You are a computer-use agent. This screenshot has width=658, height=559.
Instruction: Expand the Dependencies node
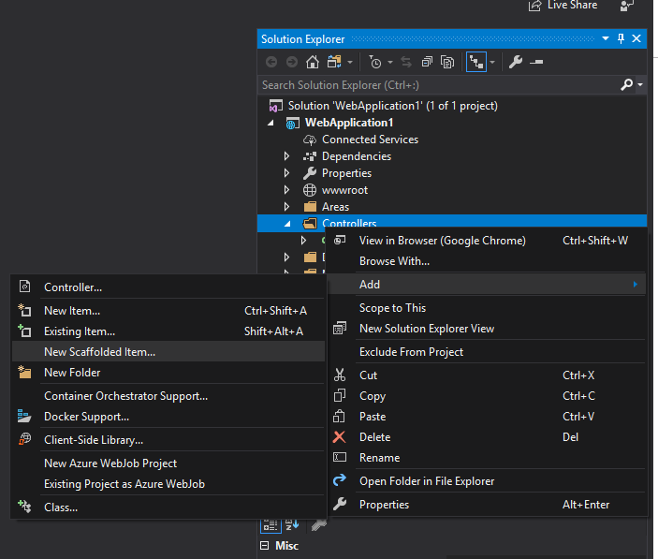point(286,156)
